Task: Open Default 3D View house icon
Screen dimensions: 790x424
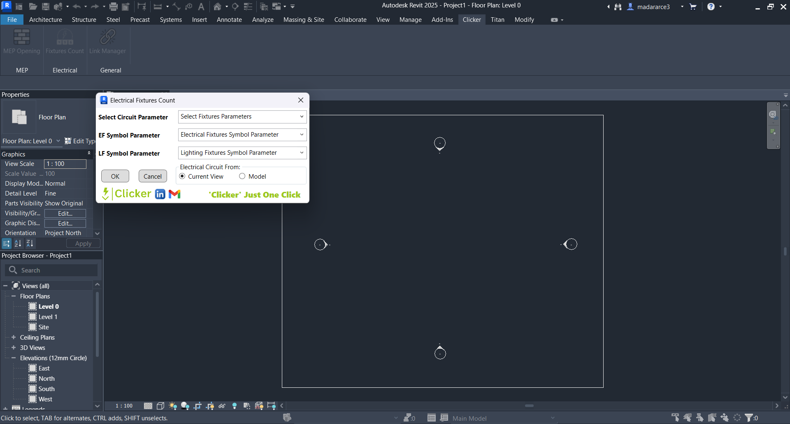Action: pos(217,7)
